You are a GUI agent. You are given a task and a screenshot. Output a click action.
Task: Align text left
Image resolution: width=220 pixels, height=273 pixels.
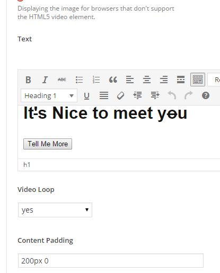pos(130,80)
